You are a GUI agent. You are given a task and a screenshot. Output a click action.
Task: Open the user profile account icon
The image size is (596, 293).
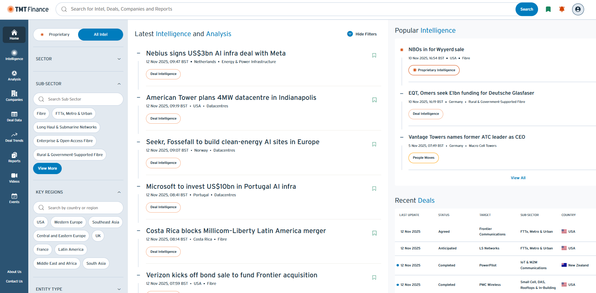578,9
